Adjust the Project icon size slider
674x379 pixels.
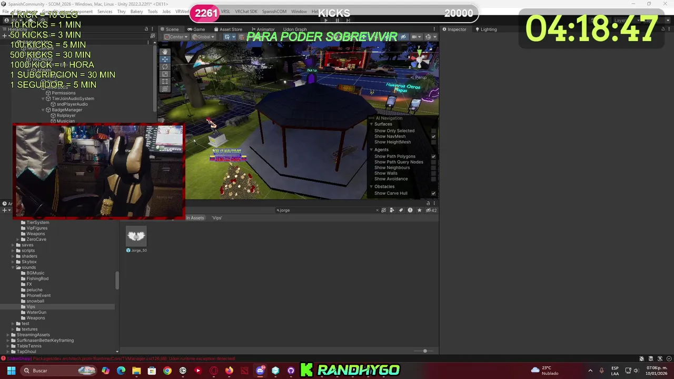[x=424, y=351]
